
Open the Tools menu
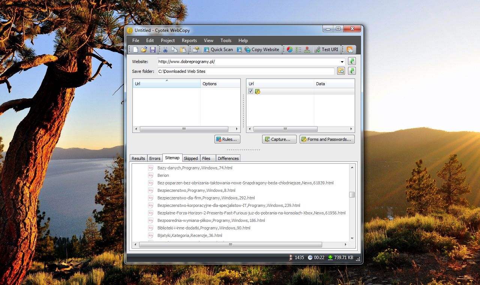pos(226,40)
